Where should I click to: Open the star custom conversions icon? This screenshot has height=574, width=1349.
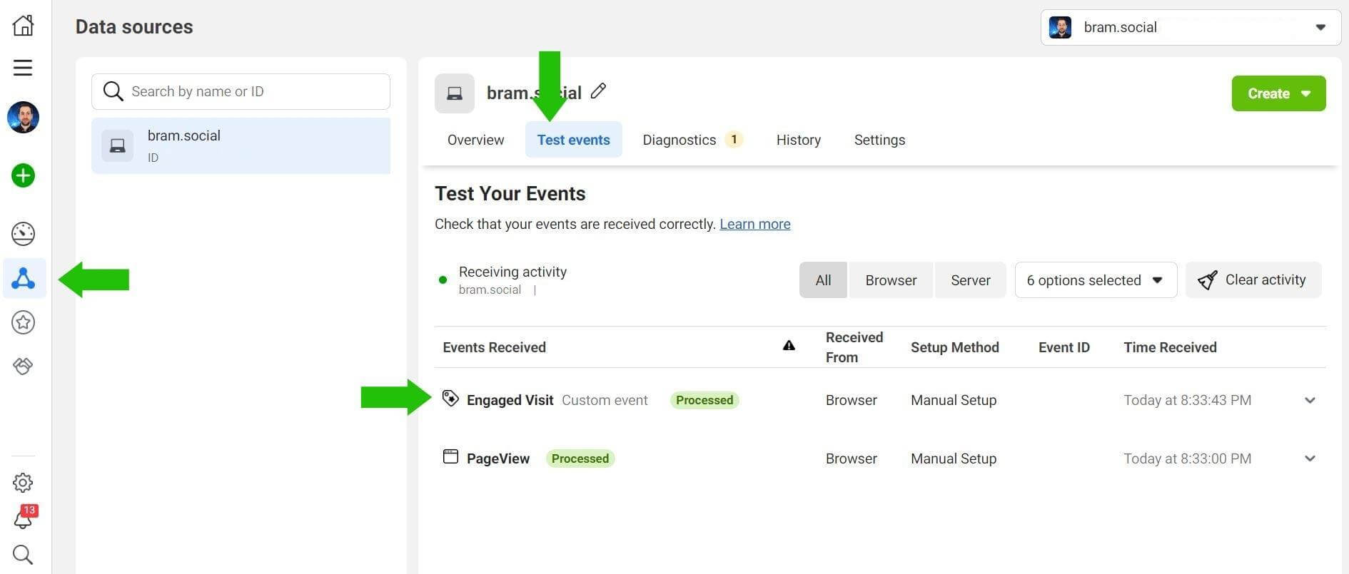coord(23,322)
